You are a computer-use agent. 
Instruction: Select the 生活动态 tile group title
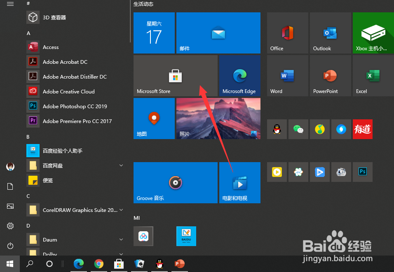click(x=143, y=4)
